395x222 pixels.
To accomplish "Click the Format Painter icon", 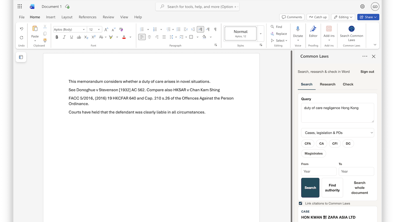I will (45, 40).
